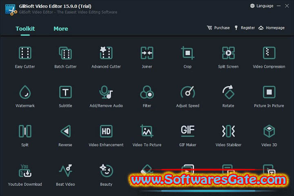294x196 pixels.
Task: Open the Video 3D tool
Action: click(269, 136)
